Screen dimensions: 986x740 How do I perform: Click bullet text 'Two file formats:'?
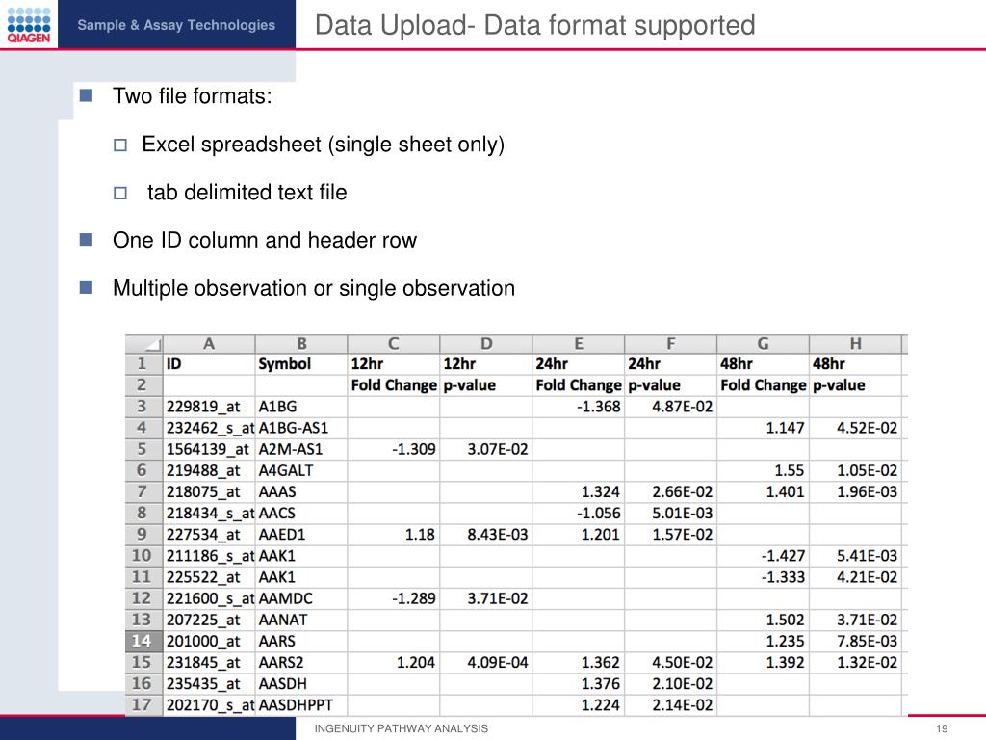pos(193,96)
